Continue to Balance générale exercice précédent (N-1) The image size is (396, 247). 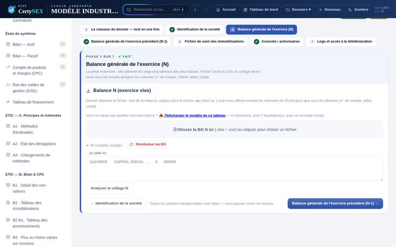[x=335, y=204]
